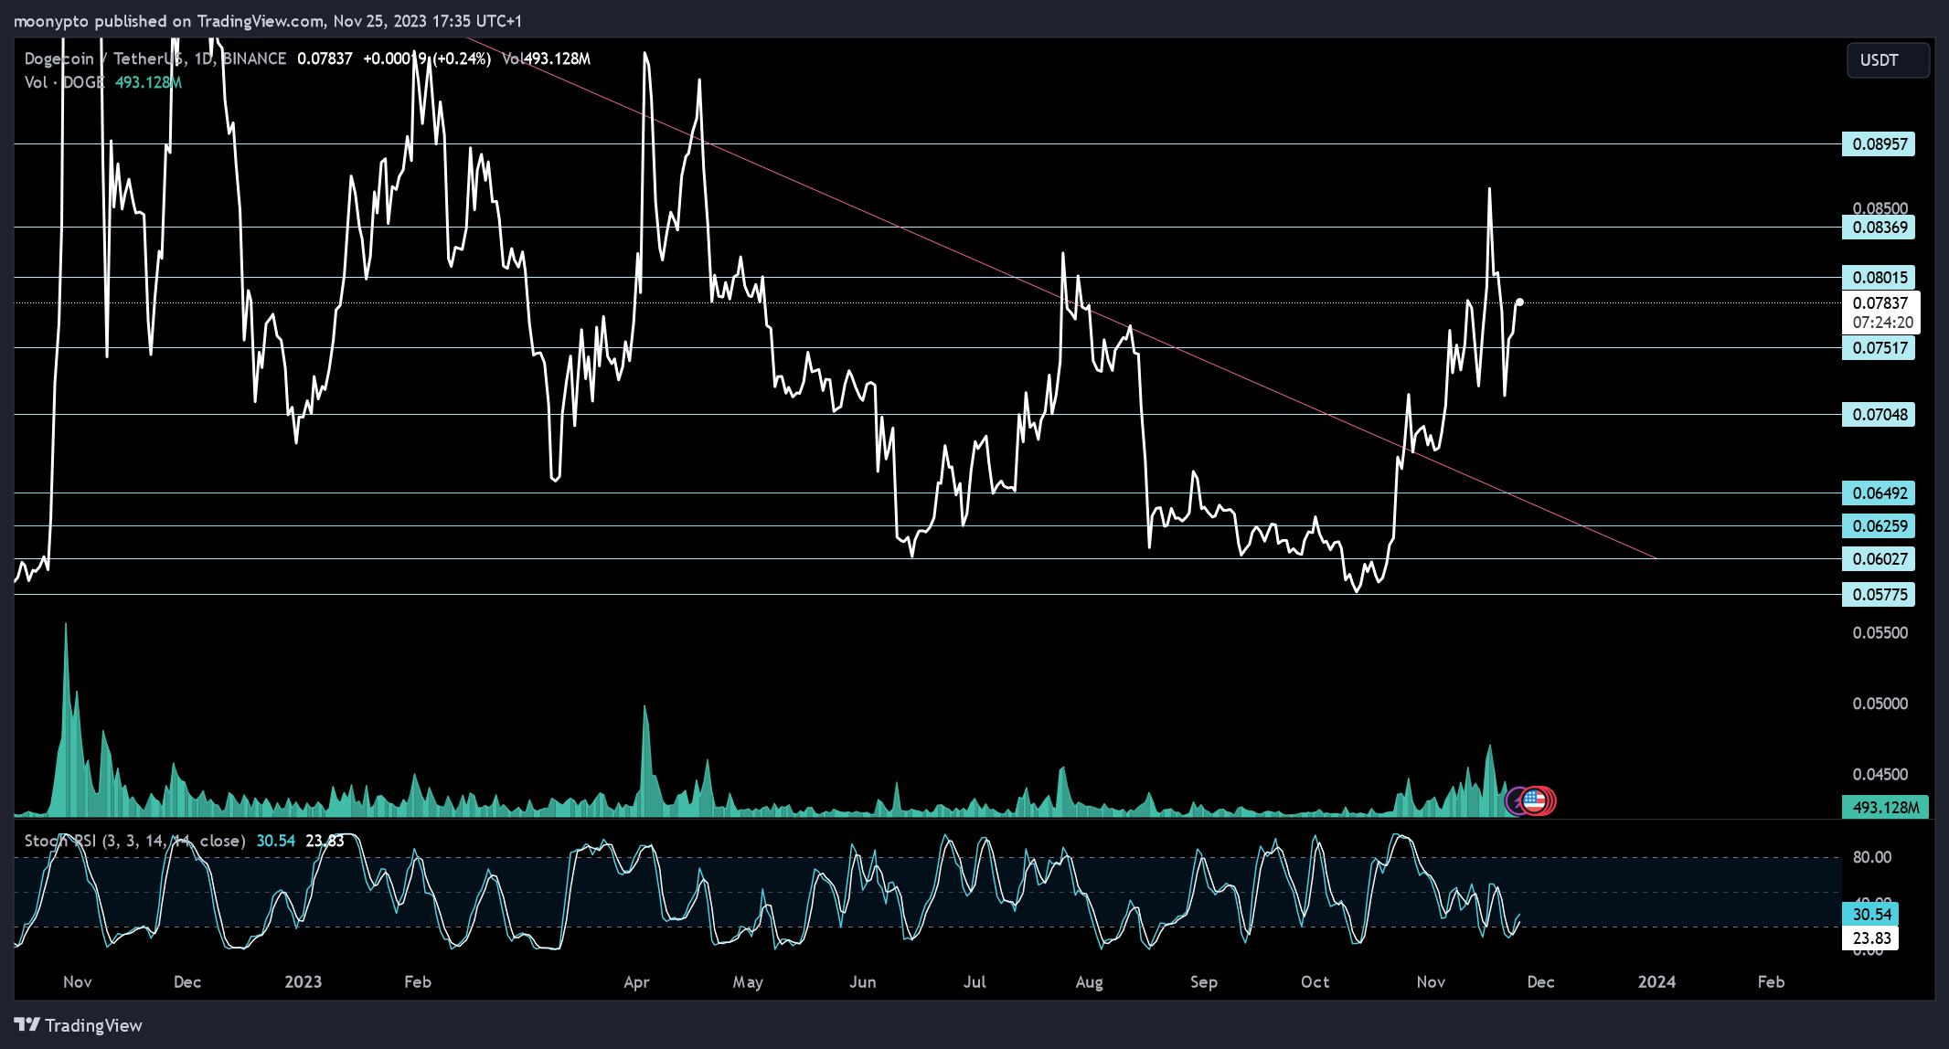The image size is (1949, 1049).
Task: Click the Stoch RSI indicator title
Action: coord(134,841)
